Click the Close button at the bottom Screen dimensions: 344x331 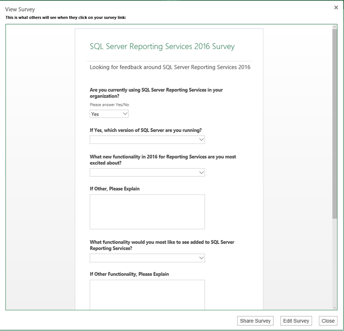(x=328, y=321)
